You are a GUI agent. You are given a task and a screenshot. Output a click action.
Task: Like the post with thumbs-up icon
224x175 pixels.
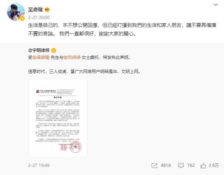coord(203,165)
